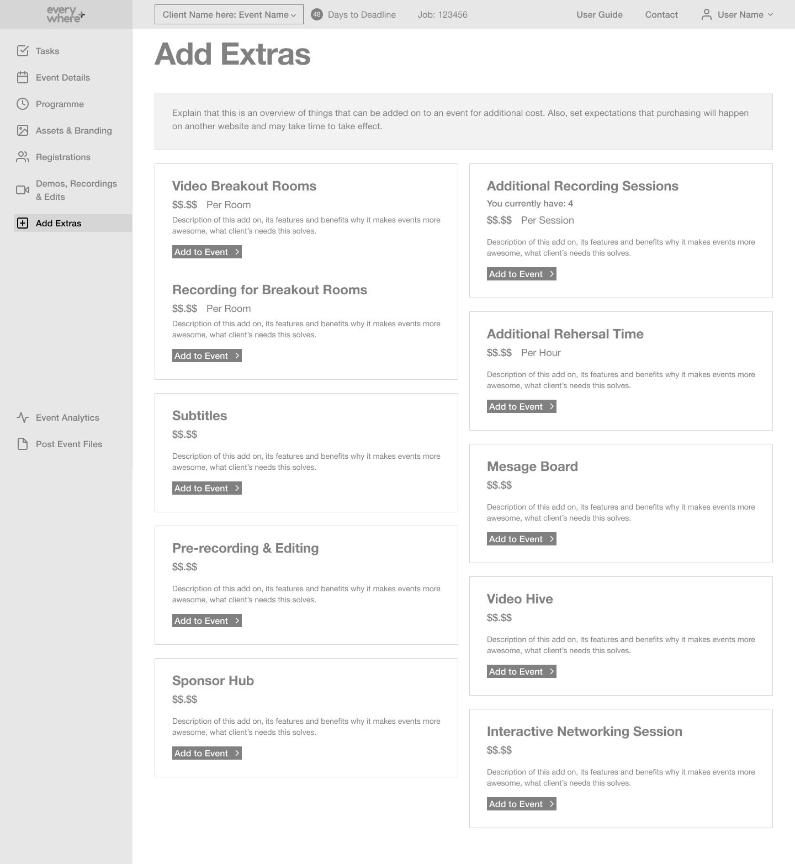Expand the User Name account menu
Image resolution: width=795 pixels, height=864 pixels.
click(737, 14)
